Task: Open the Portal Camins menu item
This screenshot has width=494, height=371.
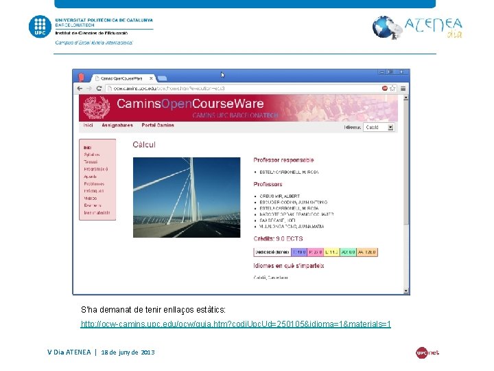Action: click(158, 125)
